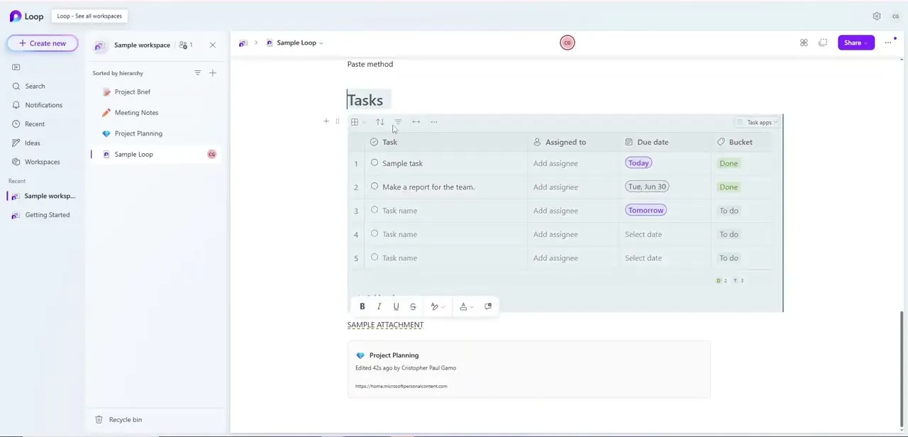Open the workspace members icon
Image resolution: width=908 pixels, height=437 pixels.
[186, 45]
